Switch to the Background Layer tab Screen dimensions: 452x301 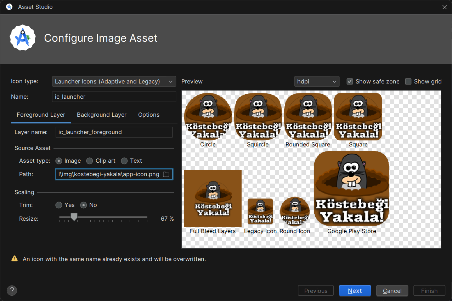pyautogui.click(x=102, y=115)
